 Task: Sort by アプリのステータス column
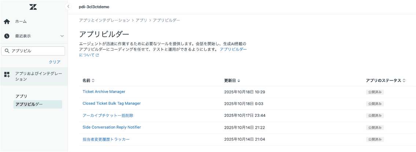[x=404, y=80]
